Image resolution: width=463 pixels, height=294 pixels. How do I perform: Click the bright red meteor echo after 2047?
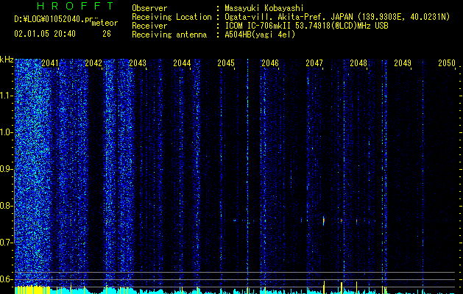tap(324, 220)
